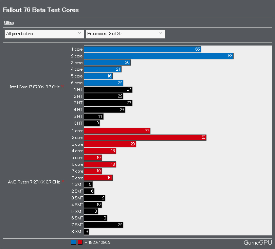
Task: Click the AMD 6 SMT bar showing 13
Action: [x=95, y=218]
